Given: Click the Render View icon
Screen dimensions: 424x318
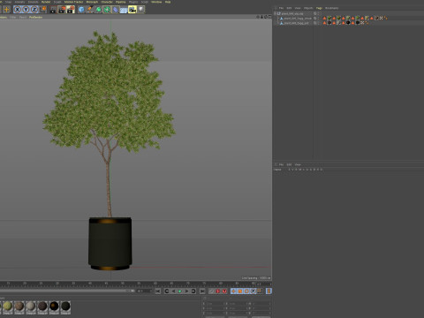Looking at the screenshot, I should [53, 10].
